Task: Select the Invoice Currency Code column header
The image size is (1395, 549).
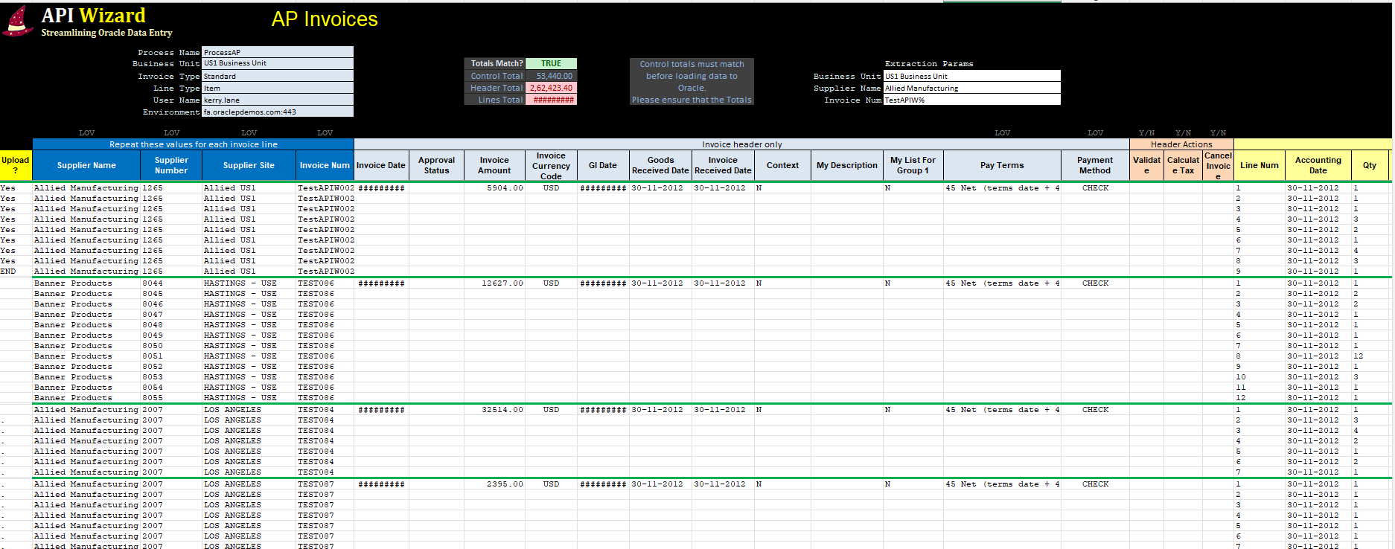Action: (x=551, y=165)
